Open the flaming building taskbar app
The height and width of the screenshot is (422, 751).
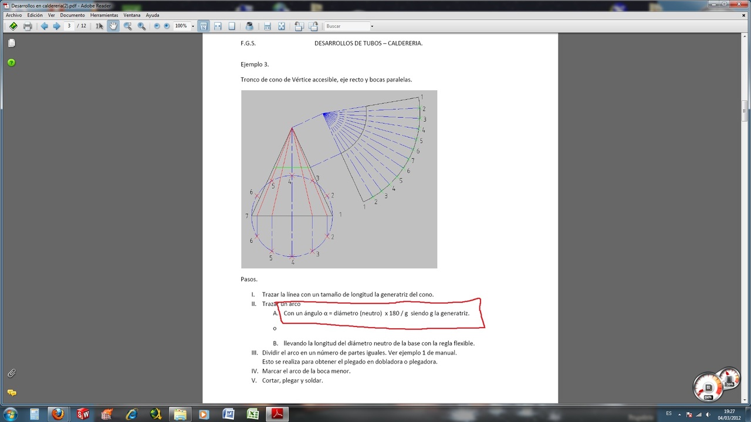pos(107,414)
